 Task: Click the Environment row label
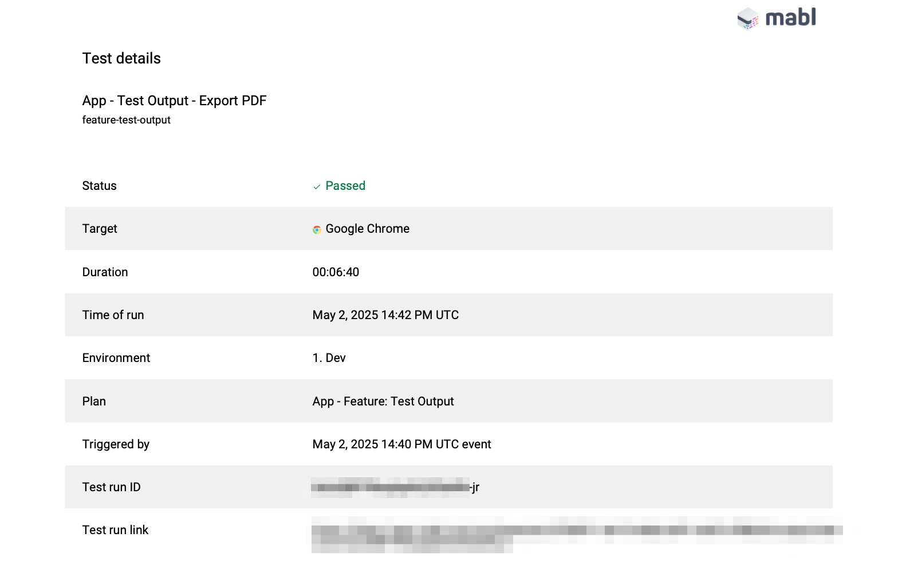click(x=116, y=358)
